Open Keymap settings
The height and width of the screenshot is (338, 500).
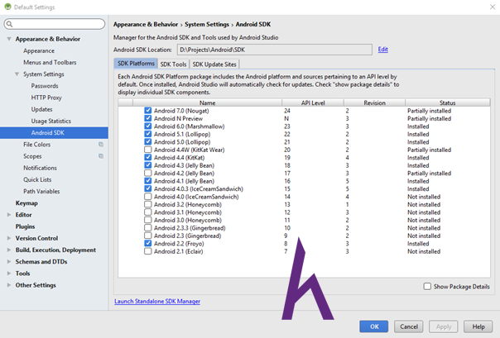point(26,203)
